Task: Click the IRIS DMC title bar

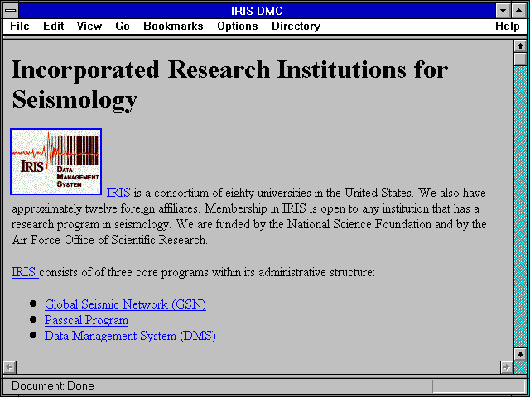Action: coord(257,11)
